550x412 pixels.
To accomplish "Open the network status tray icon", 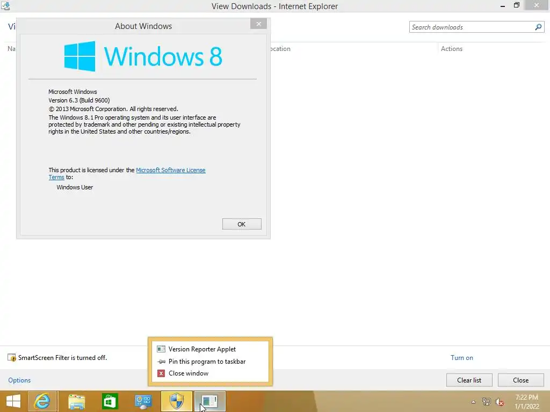I will point(486,402).
